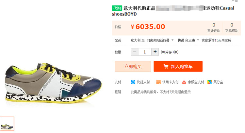The image size is (245, 133).
Task: Click the quantity input field
Action: 145,52
